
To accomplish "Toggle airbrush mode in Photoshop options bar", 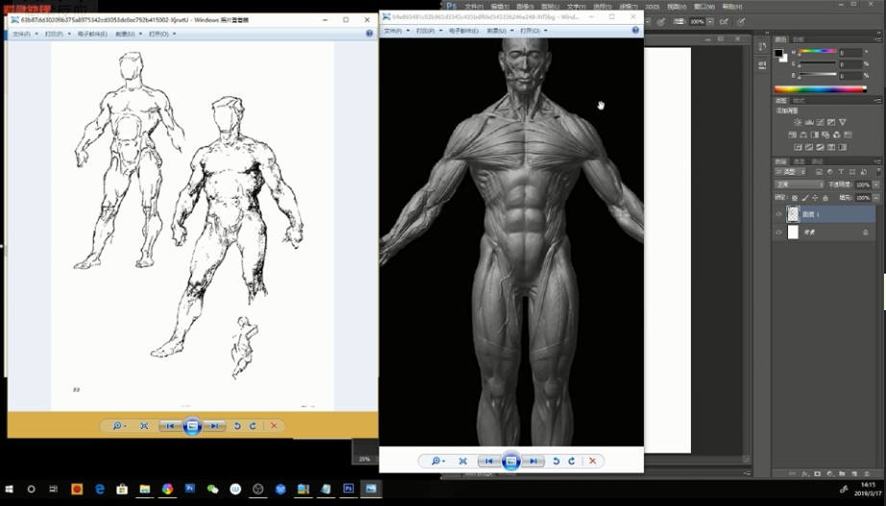I will click(x=724, y=21).
